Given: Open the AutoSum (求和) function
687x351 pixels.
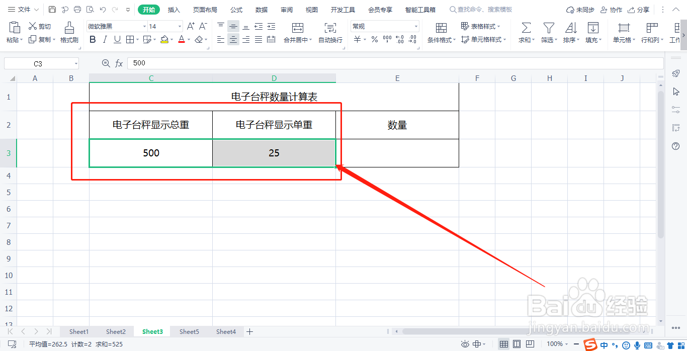Looking at the screenshot, I should 525,30.
